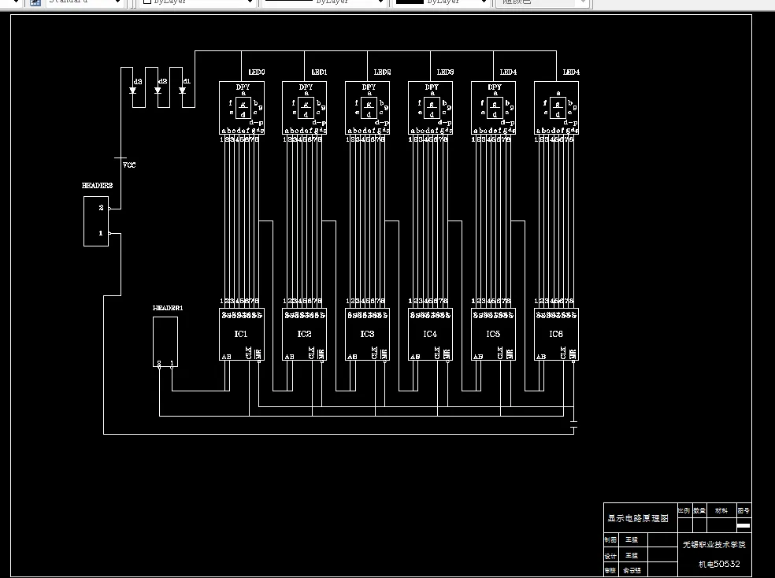Click the 设计 row label
Viewport: 775px width, 578px height.
(x=610, y=556)
